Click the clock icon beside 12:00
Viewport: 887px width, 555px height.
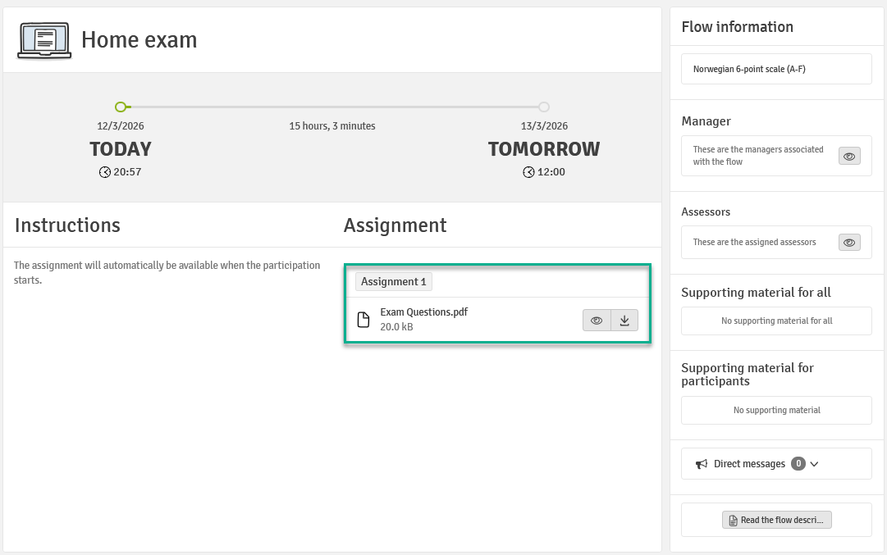click(528, 172)
